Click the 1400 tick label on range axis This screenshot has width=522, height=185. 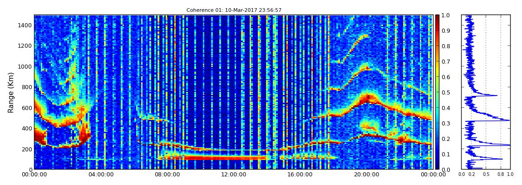coord(24,25)
